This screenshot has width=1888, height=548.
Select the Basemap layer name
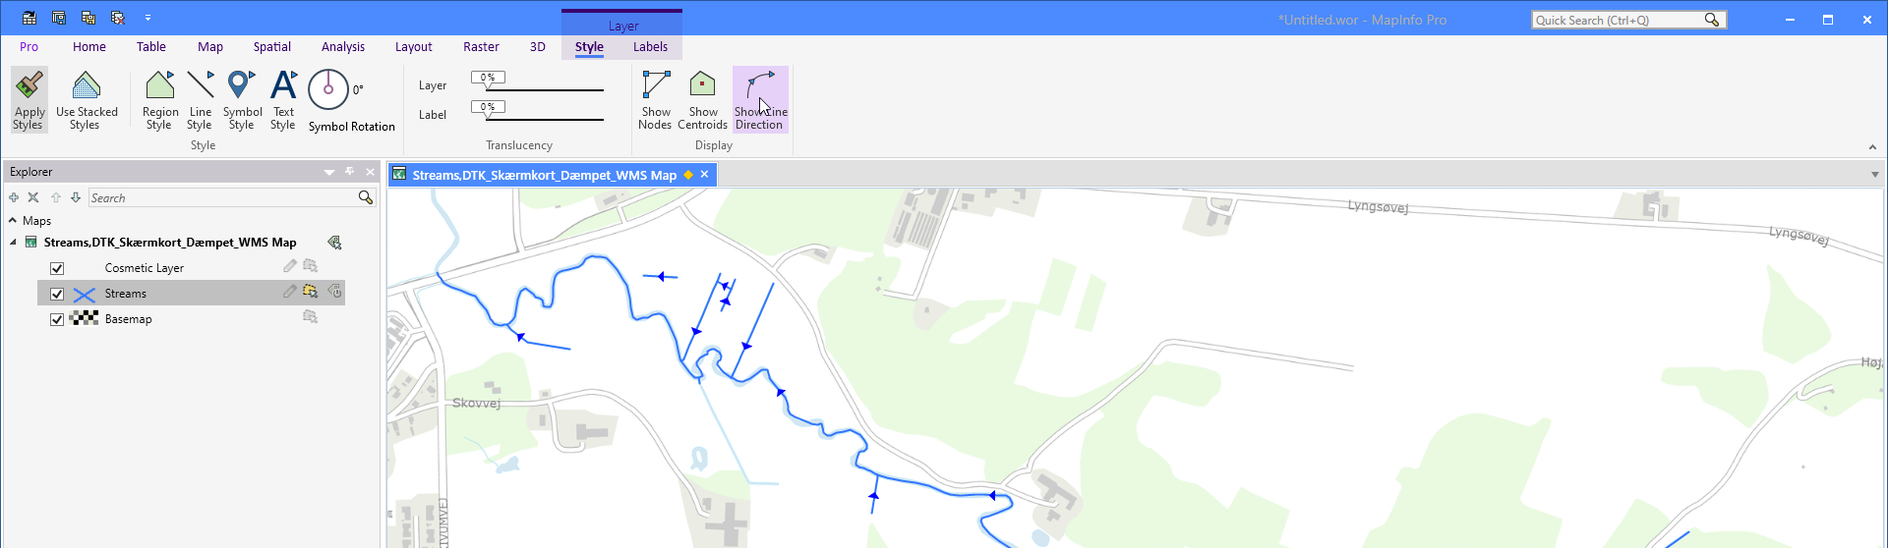129,319
